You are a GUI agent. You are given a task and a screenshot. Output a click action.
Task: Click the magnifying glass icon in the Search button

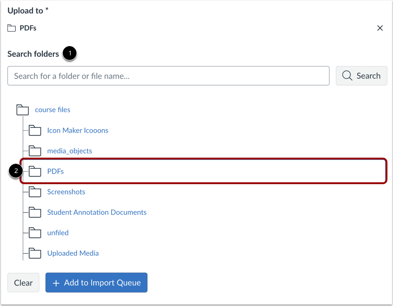tap(348, 75)
